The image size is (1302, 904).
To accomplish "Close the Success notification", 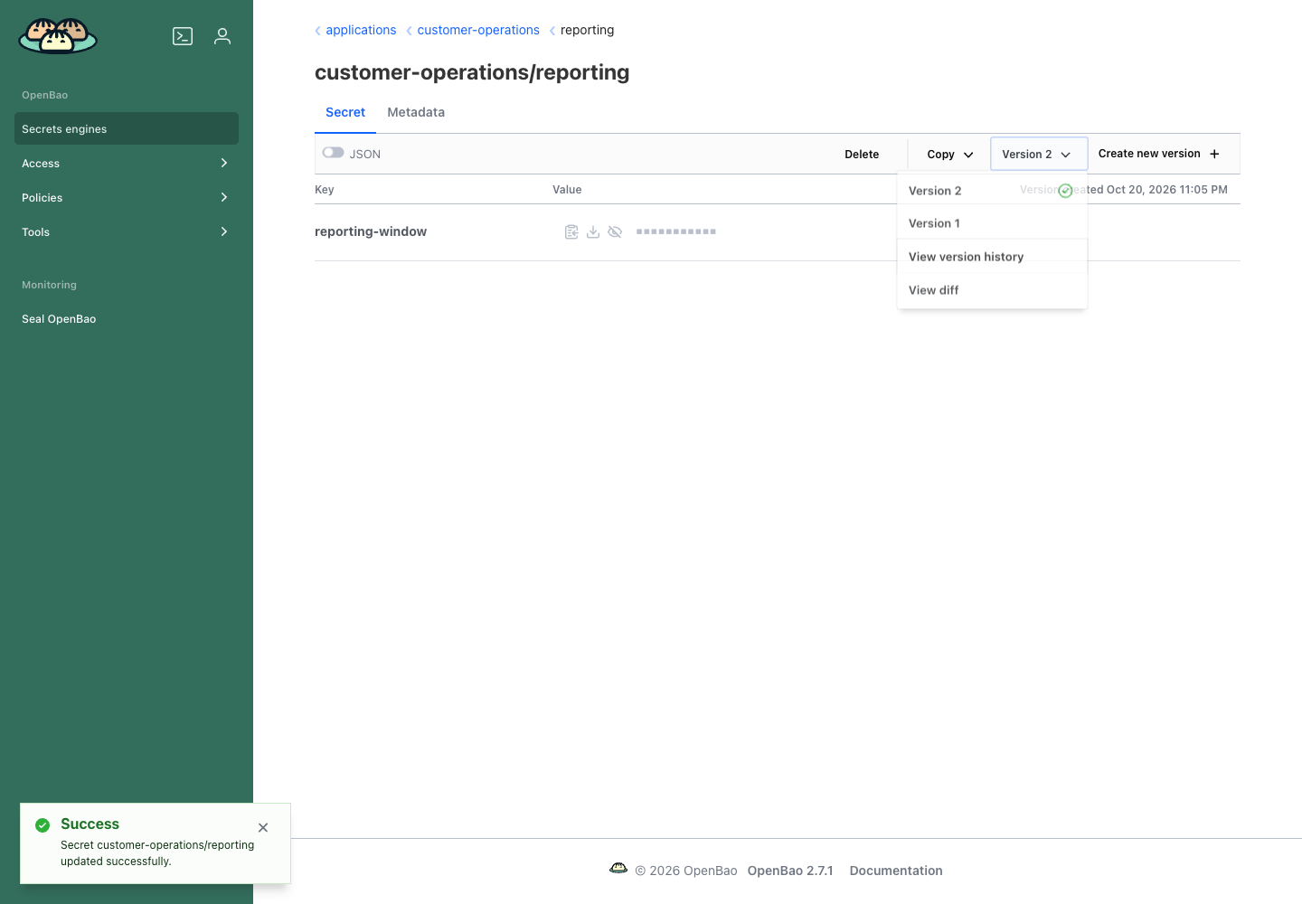I will coord(263,828).
